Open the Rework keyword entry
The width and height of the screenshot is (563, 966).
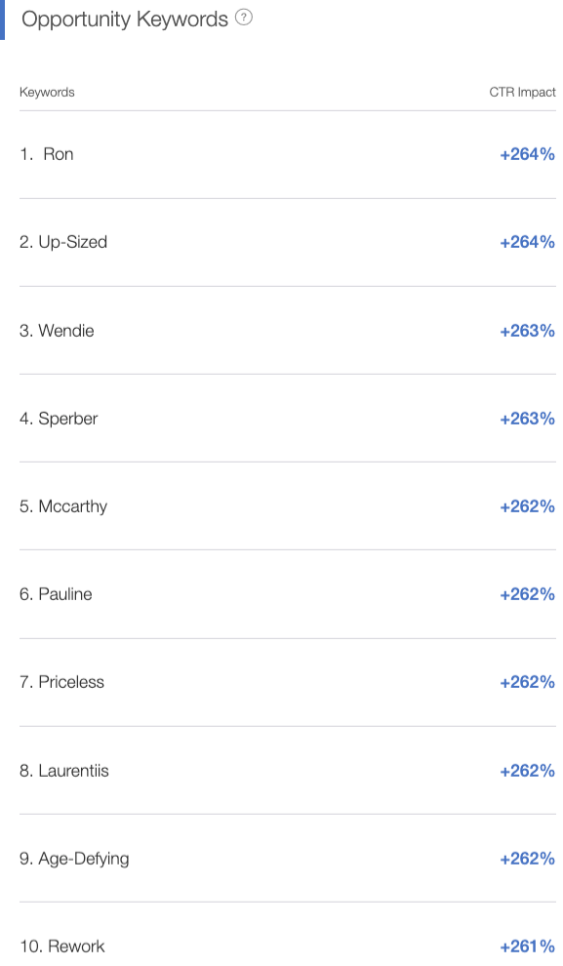pos(76,946)
